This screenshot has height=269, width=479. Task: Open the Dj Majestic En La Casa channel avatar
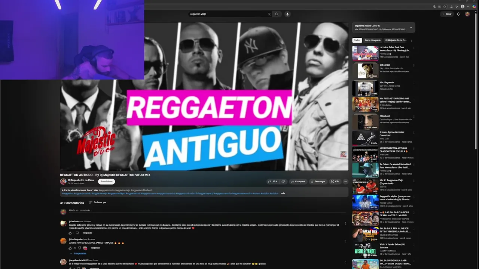(x=63, y=182)
